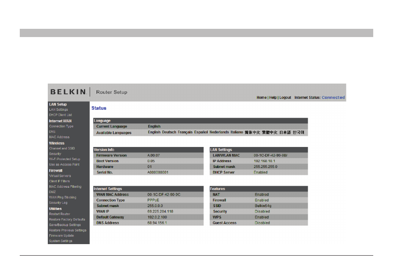Image resolution: width=393 pixels, height=275 pixels.
Task: Click the Guest Access Disabled value
Action: (262, 223)
